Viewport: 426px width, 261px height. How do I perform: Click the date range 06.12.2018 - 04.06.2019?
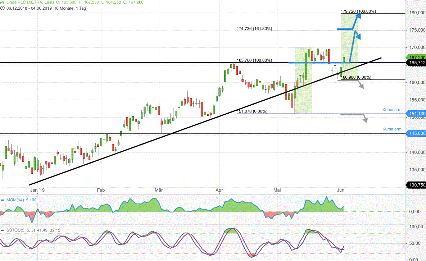(x=29, y=8)
